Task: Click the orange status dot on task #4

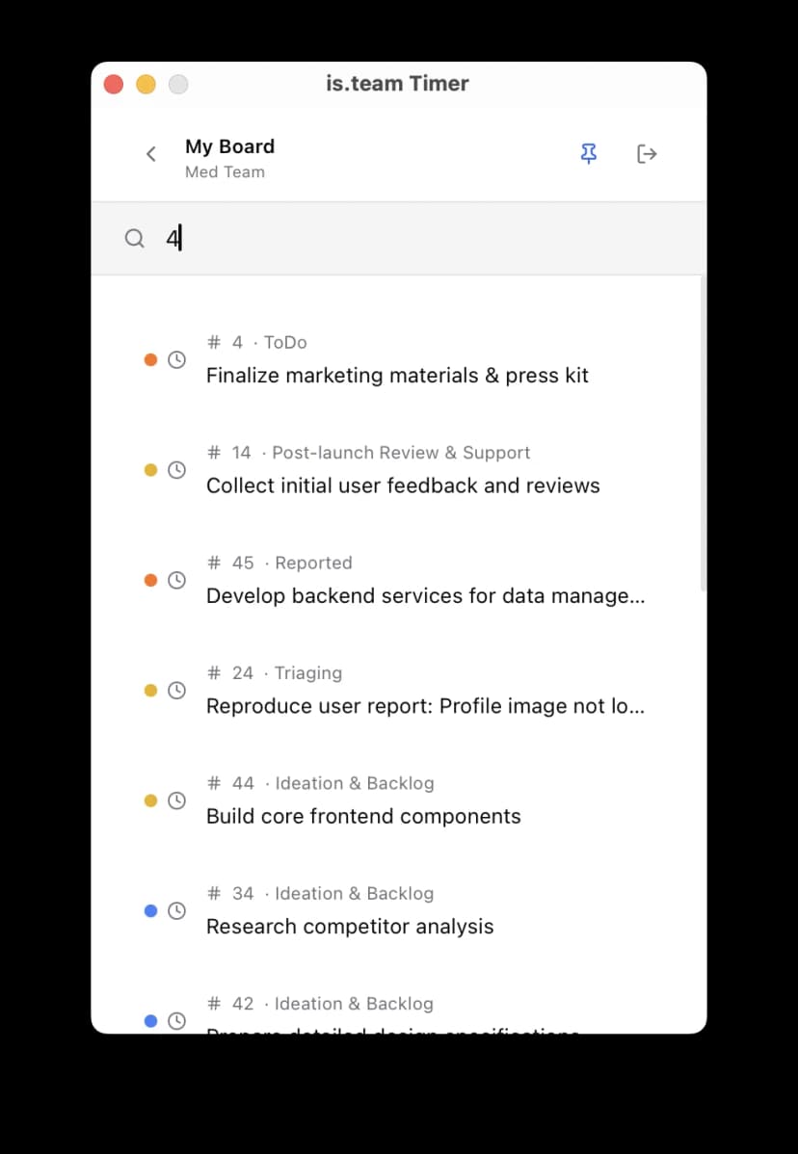Action: point(149,359)
